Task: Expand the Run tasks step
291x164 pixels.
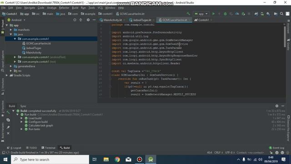Action: pos(21,129)
